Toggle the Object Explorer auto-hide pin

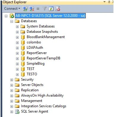tap(109, 2)
